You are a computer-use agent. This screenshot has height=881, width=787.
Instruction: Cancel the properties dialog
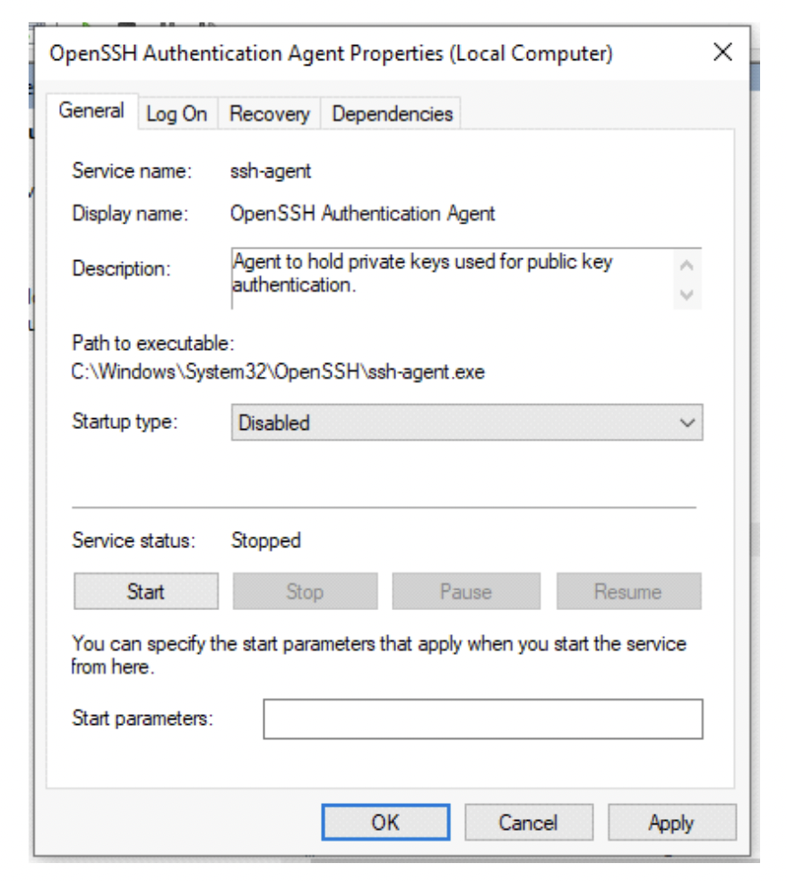pyautogui.click(x=528, y=823)
